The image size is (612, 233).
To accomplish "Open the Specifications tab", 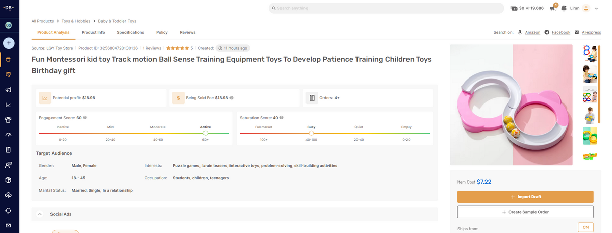I will click(x=130, y=32).
